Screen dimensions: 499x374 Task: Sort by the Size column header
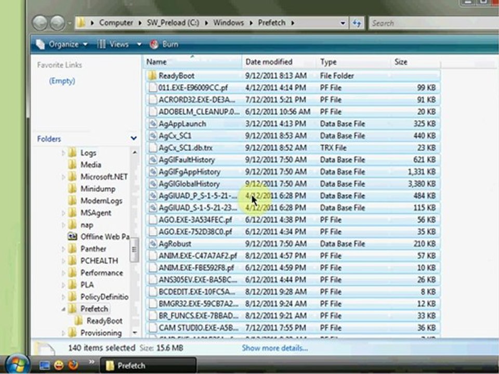pyautogui.click(x=415, y=62)
